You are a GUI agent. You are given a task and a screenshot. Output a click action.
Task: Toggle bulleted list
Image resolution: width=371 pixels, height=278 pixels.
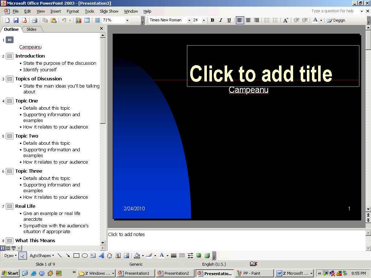click(275, 20)
